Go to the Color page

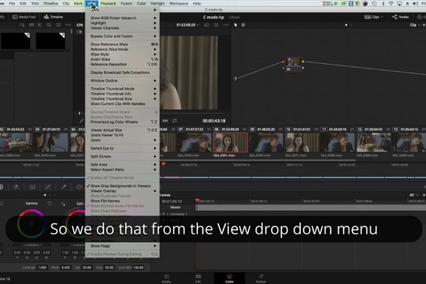tap(230, 278)
